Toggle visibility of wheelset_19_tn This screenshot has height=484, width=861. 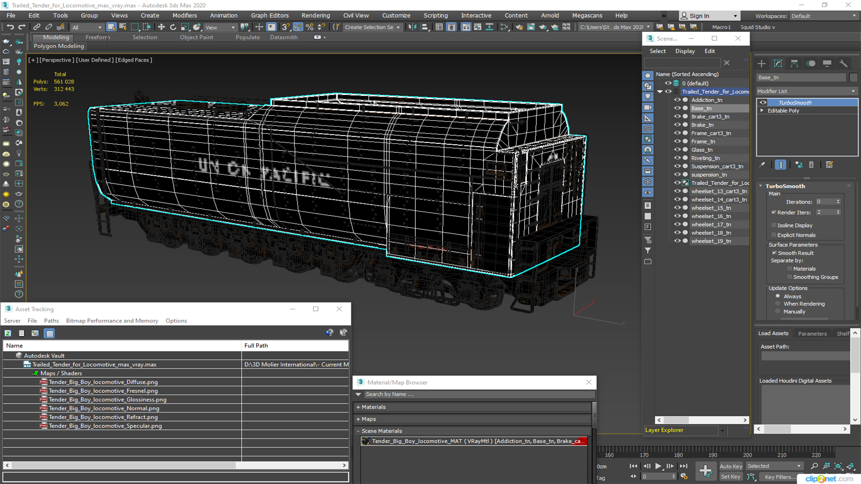pos(677,241)
